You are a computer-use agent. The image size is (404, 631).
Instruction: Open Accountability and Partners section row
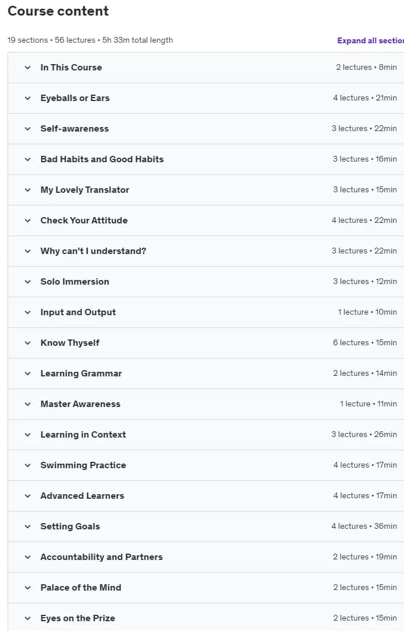[x=205, y=557]
